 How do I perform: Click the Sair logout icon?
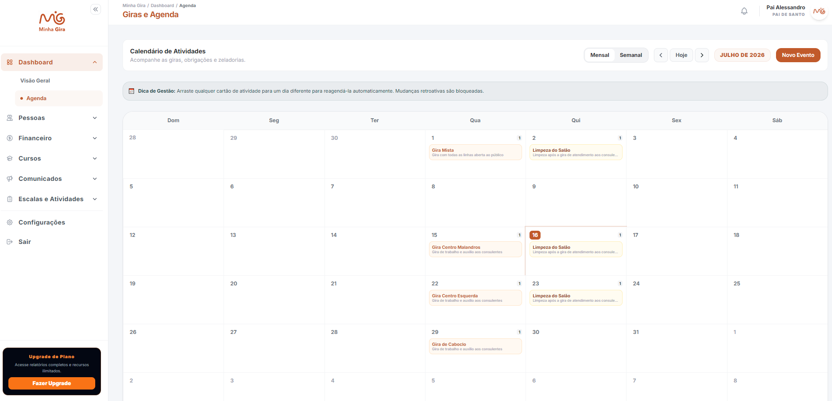[x=10, y=242]
